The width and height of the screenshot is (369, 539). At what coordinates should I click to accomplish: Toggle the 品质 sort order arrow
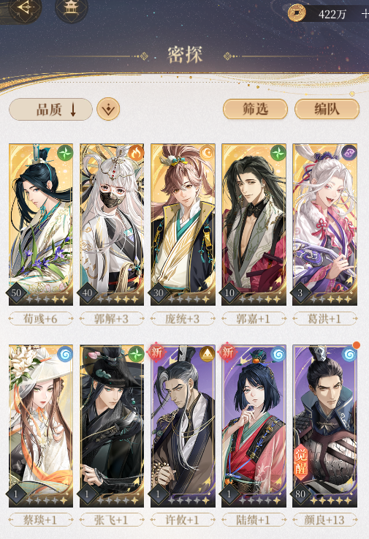coord(73,110)
